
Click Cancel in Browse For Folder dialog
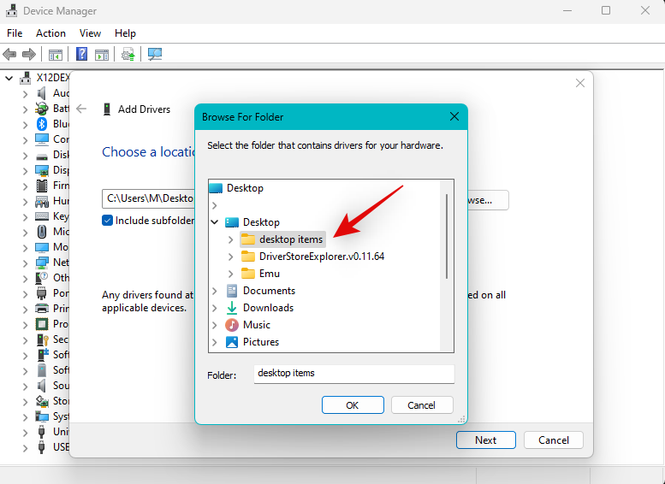pyautogui.click(x=422, y=405)
